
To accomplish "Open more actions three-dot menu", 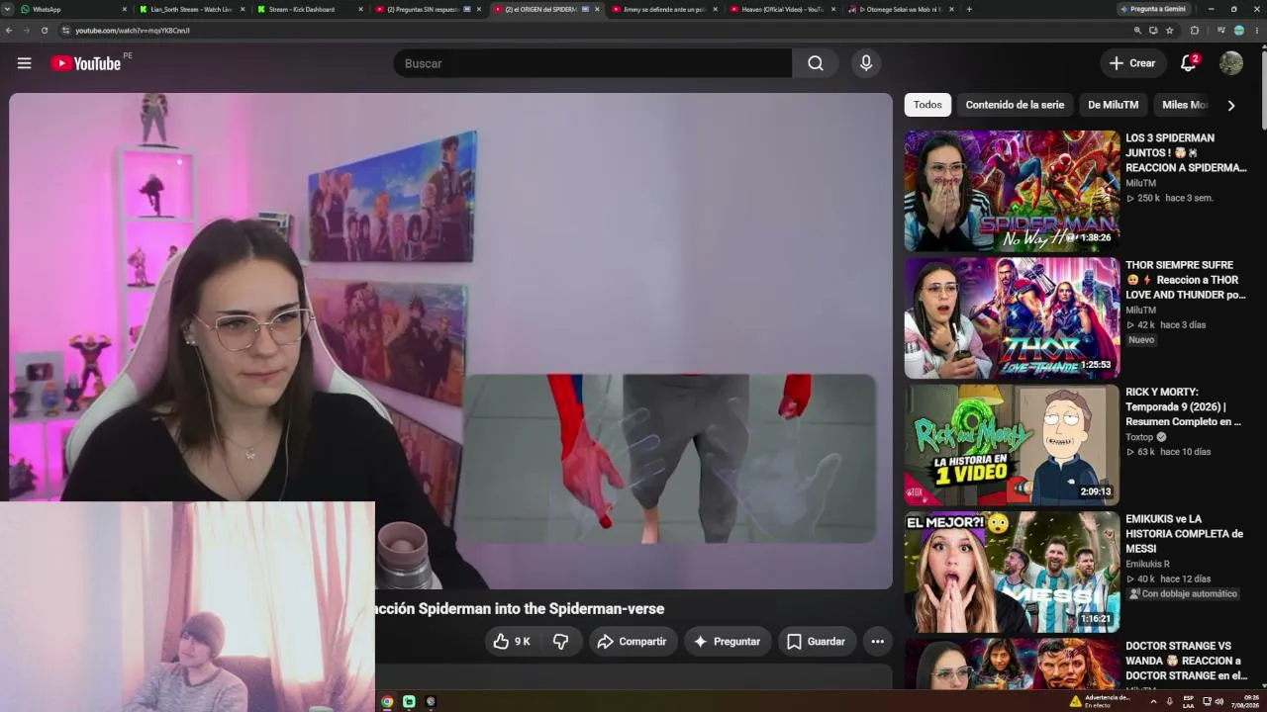I will click(x=877, y=642).
